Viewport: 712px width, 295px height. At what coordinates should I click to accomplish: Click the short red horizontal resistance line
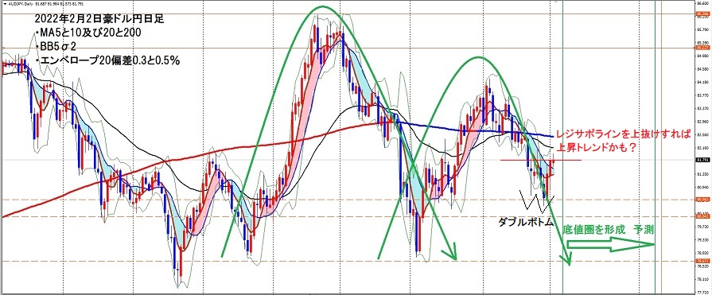pyautogui.click(x=540, y=160)
